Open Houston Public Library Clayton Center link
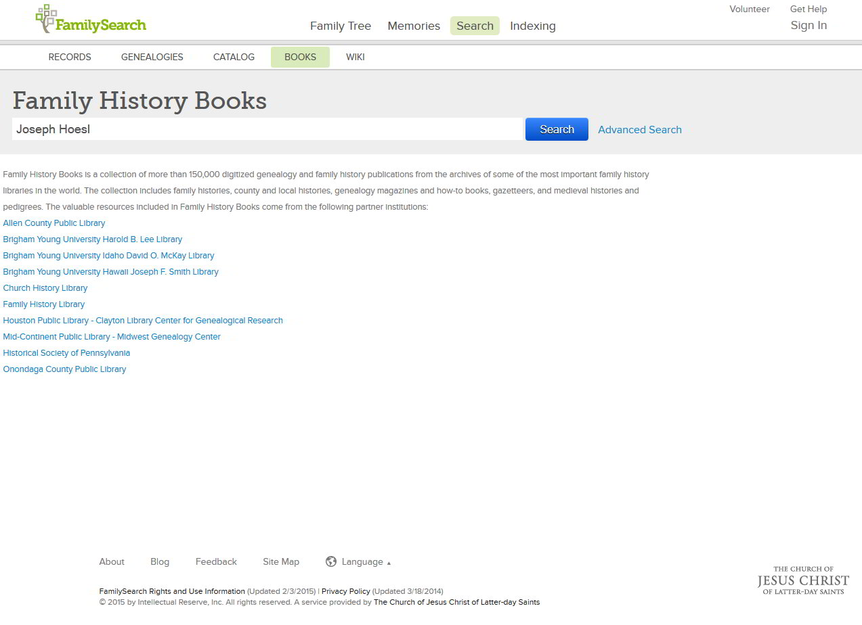 pos(143,321)
